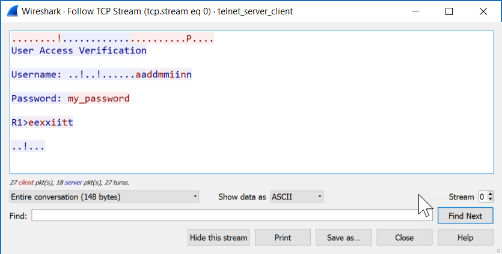
Task: Minimize the Follow TCP Stream window
Action: click(x=415, y=11)
